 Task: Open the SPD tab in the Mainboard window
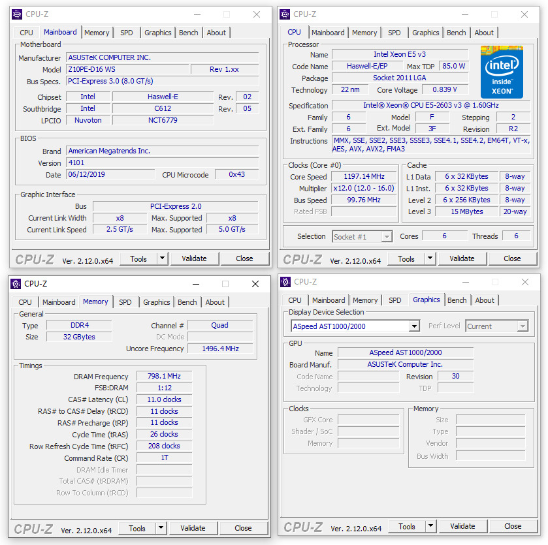click(127, 33)
